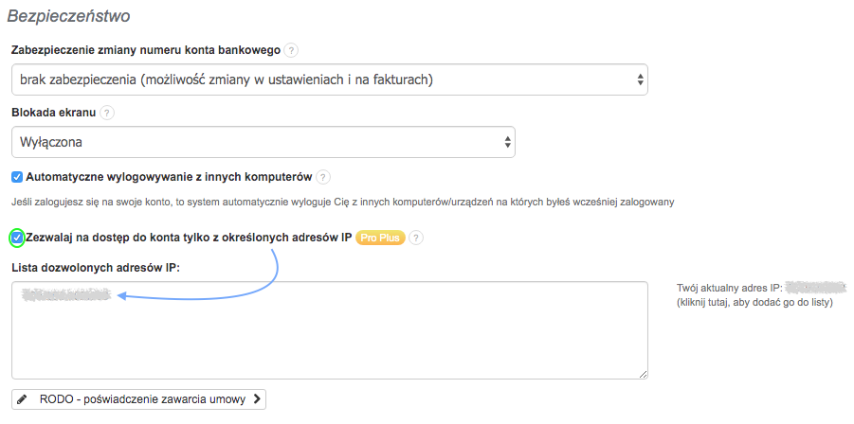Viewport: 854px width, 424px height.
Task: Click the 'Automatyczne wylogowywanie z innych komputerów' label
Action: [x=169, y=177]
